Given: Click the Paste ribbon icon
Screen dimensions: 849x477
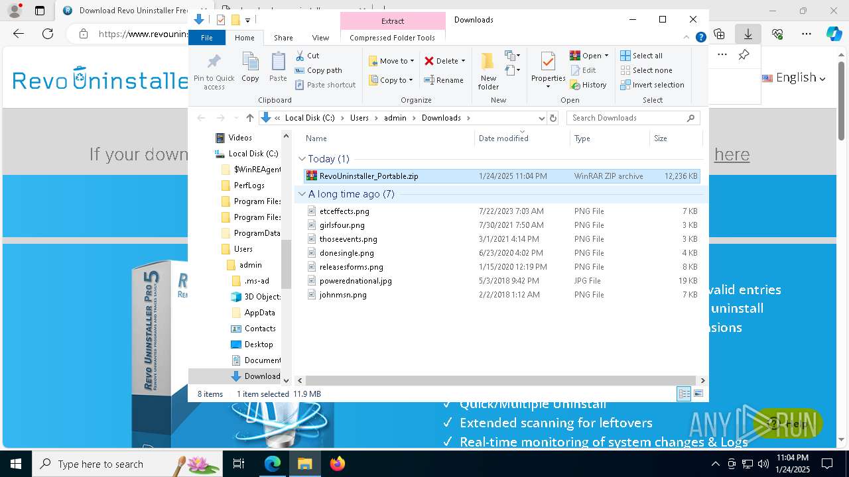Looking at the screenshot, I should tap(278, 67).
